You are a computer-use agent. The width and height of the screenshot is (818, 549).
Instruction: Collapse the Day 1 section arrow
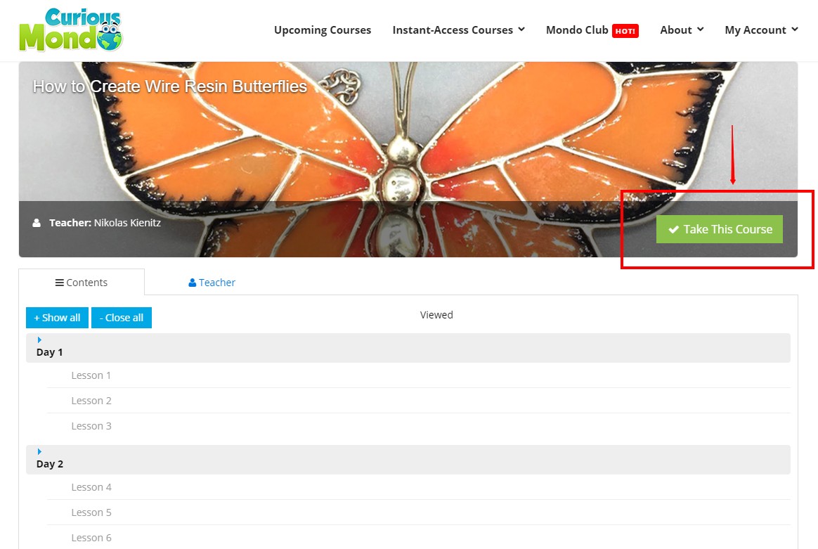pos(39,340)
